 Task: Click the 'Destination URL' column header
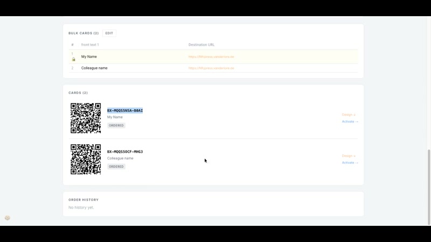point(201,45)
